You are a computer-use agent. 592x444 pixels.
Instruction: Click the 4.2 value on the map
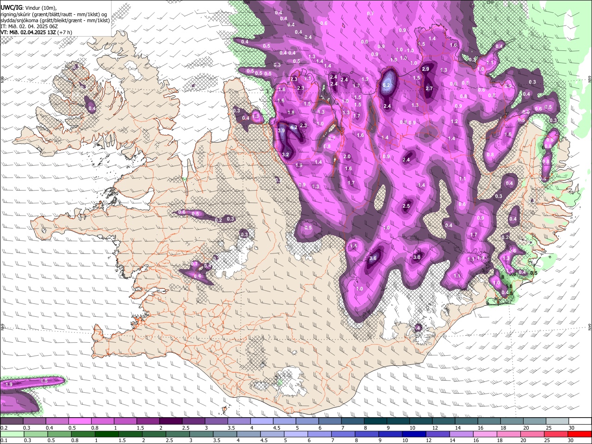coord(293,128)
